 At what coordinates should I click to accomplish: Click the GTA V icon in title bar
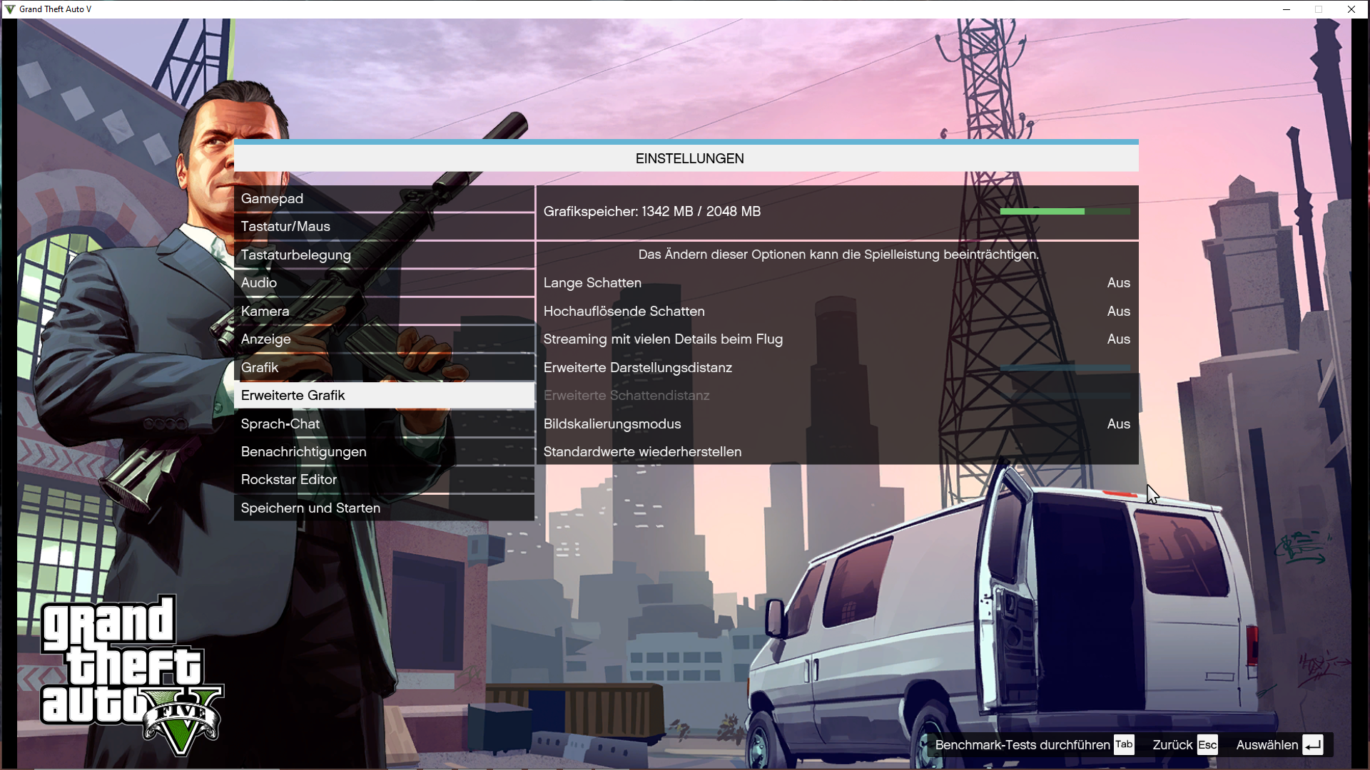point(9,9)
